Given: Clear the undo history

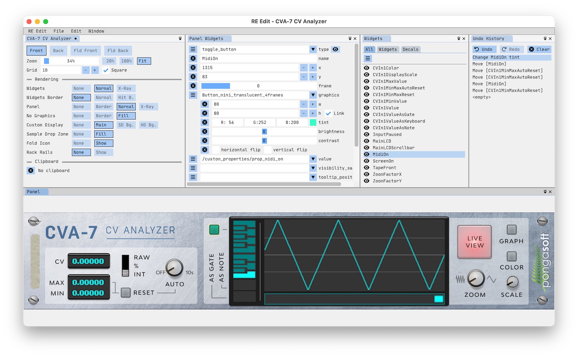Looking at the screenshot, I should pyautogui.click(x=539, y=49).
